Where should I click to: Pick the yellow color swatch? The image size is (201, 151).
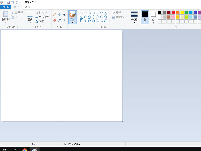pyautogui.click(x=182, y=13)
